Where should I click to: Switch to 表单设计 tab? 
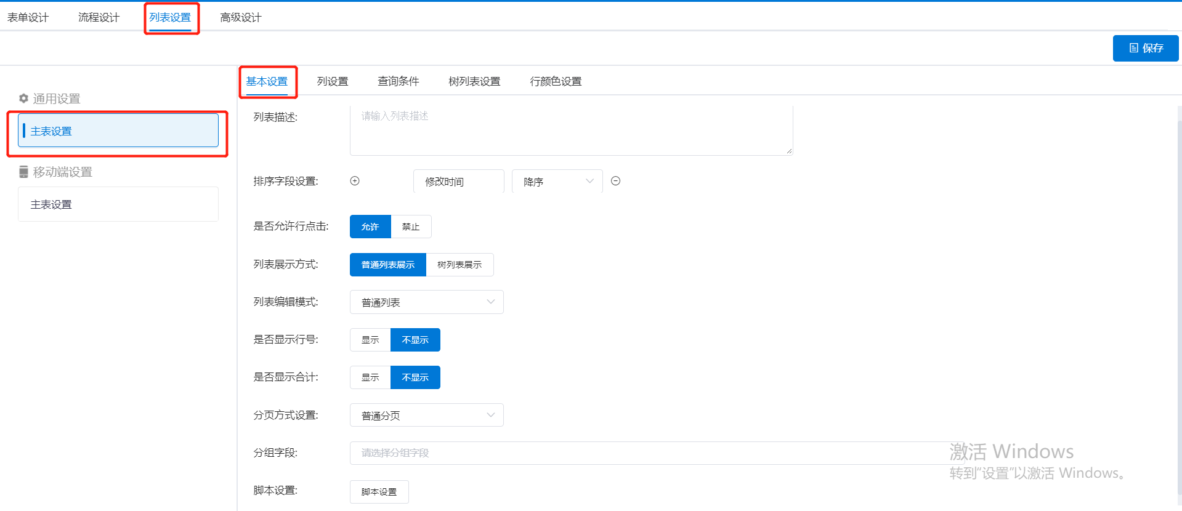pos(28,17)
